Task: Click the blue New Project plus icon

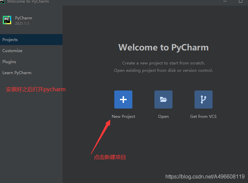Action: point(123,100)
